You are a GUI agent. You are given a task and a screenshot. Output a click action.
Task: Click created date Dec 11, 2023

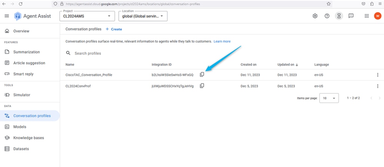click(x=250, y=75)
